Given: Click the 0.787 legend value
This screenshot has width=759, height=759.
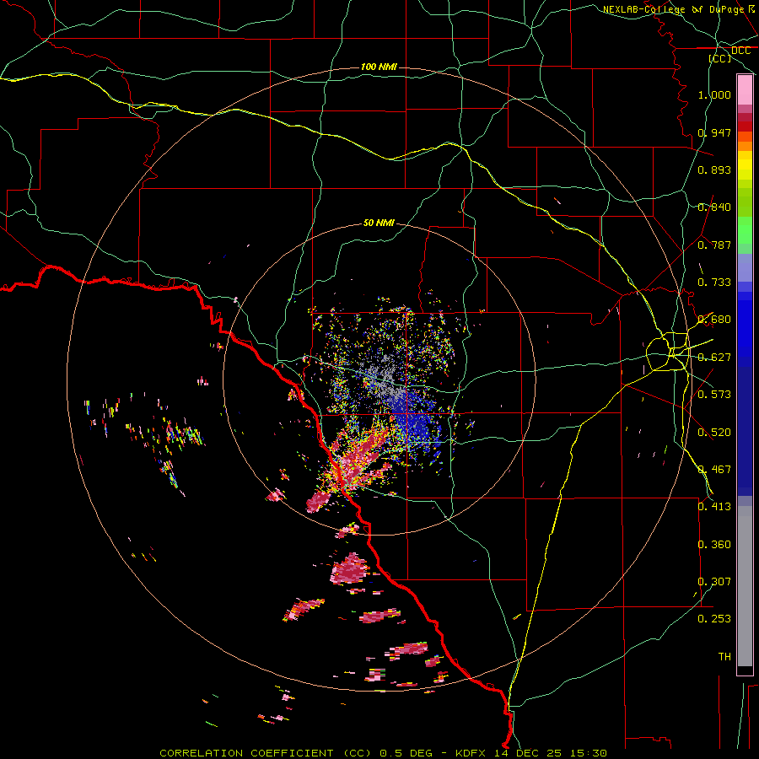Looking at the screenshot, I should [714, 245].
